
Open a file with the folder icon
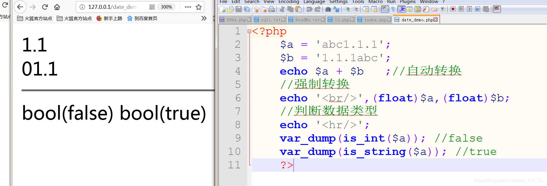click(x=230, y=9)
